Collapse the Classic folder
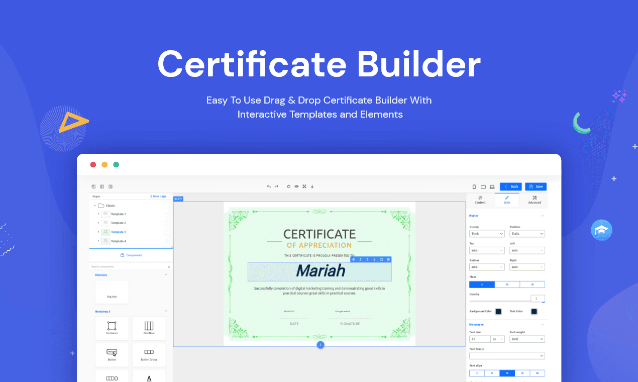 tap(94, 206)
